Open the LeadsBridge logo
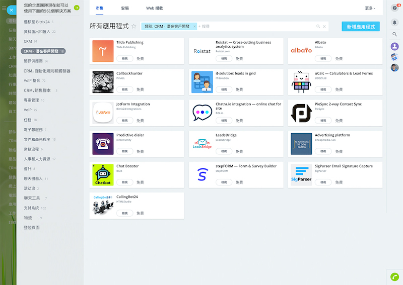This screenshot has width=403, height=285. click(202, 144)
